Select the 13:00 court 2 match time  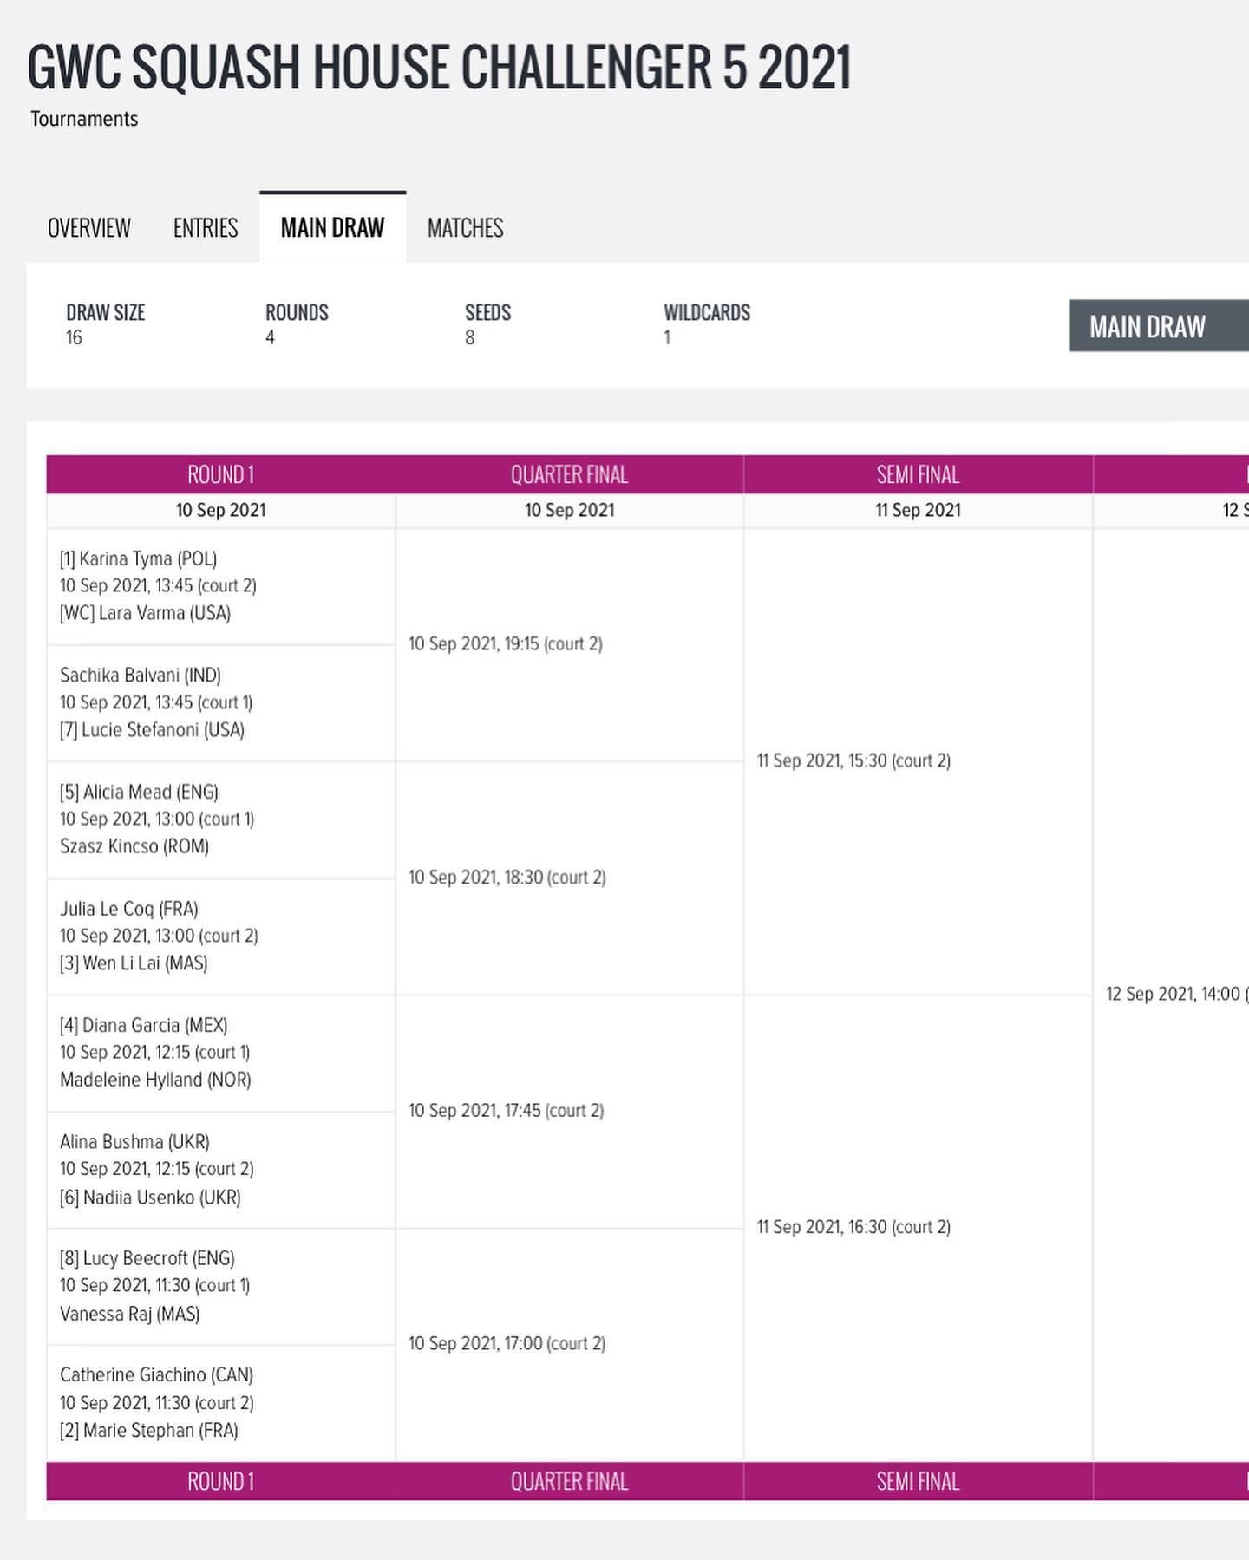(x=159, y=936)
